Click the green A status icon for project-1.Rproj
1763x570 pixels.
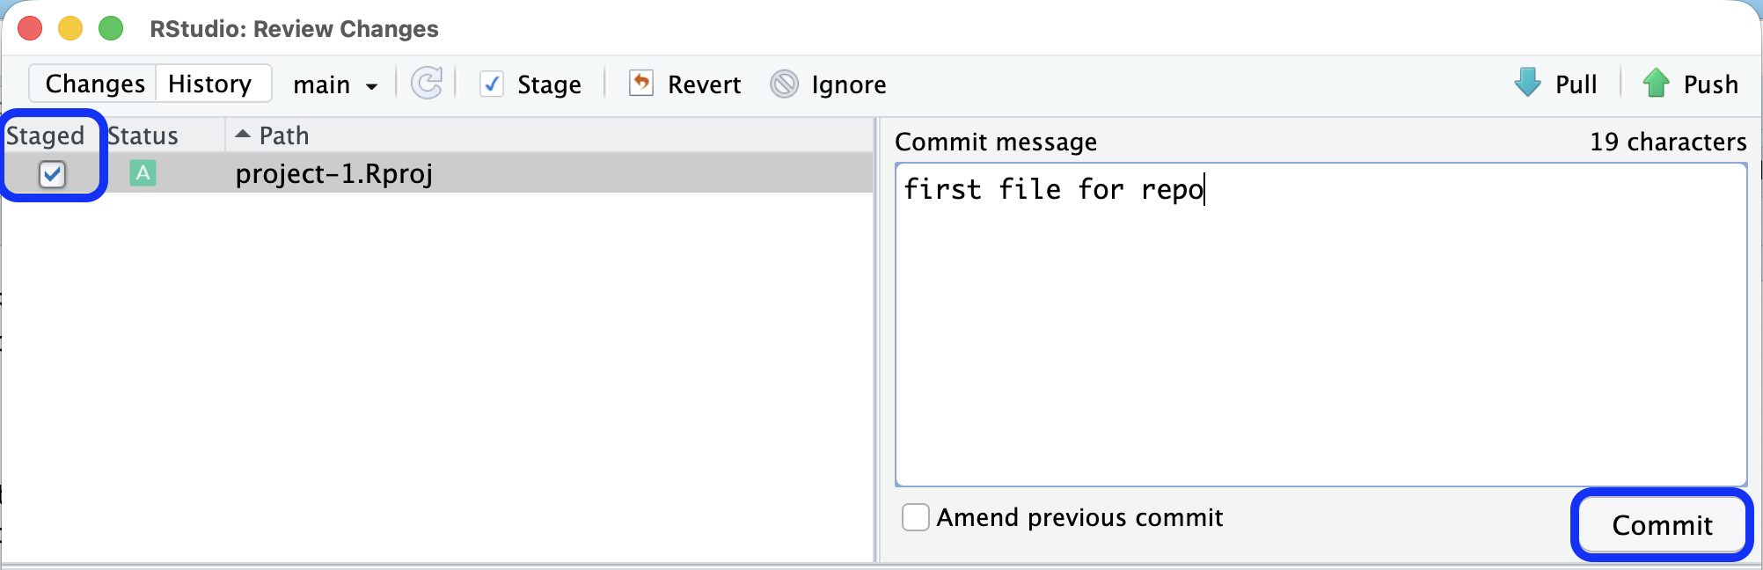[143, 173]
